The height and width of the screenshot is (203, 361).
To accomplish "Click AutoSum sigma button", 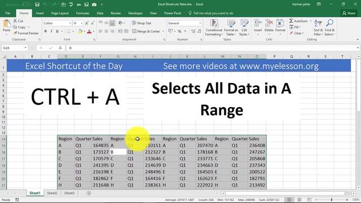I will [298, 21].
